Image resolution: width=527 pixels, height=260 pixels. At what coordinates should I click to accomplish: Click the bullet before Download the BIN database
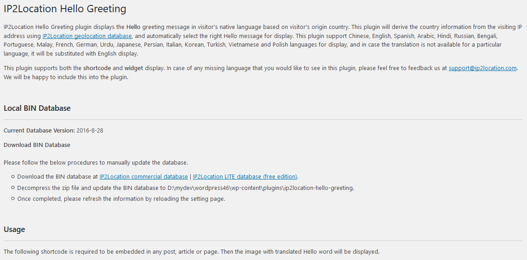(x=13, y=176)
